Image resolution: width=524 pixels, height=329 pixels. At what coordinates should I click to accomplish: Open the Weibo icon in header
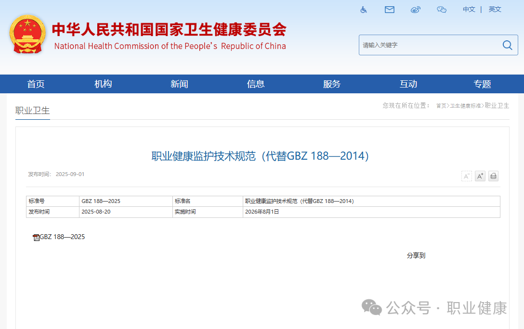click(x=416, y=10)
